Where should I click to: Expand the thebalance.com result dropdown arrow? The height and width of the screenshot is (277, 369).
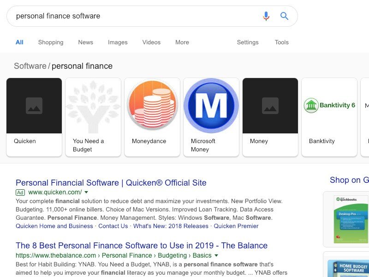point(216,255)
